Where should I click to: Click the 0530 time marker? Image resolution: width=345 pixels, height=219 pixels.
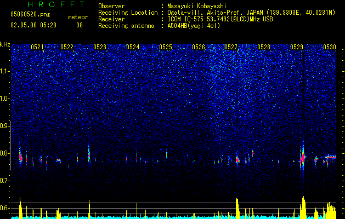(330, 47)
